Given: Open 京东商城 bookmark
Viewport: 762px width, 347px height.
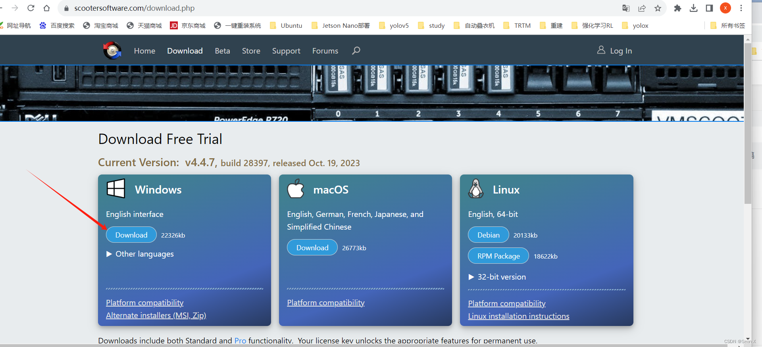Looking at the screenshot, I should coord(188,25).
